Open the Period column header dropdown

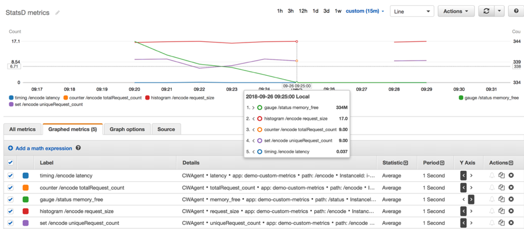[442, 163]
